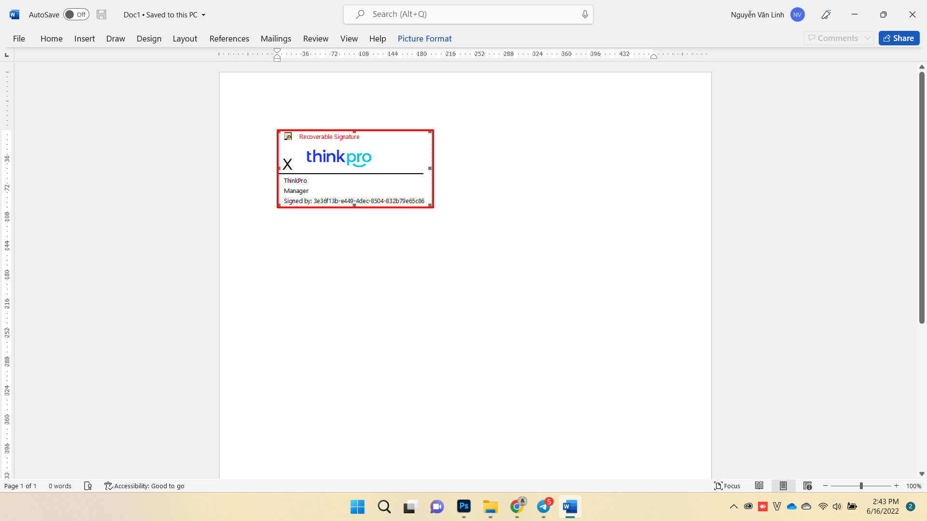Open zoom dialog via 100% level
Screen dimensions: 927x521
(913, 486)
